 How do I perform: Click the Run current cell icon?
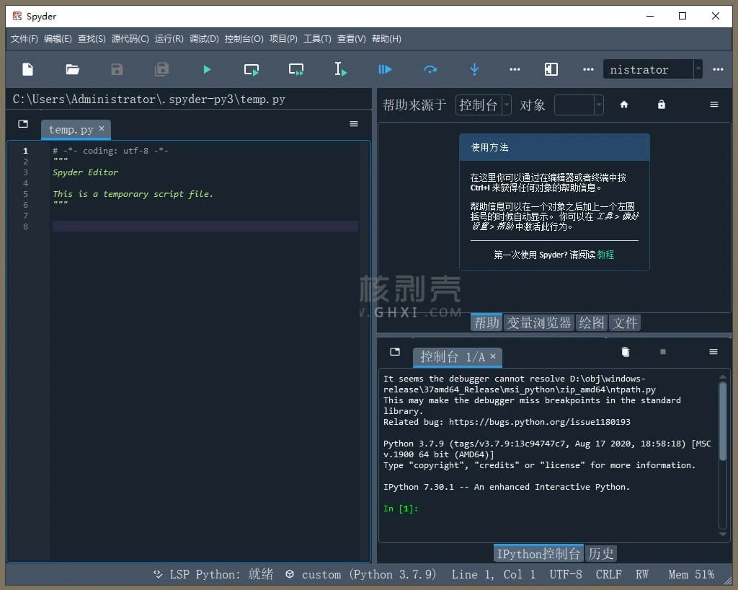click(x=251, y=69)
